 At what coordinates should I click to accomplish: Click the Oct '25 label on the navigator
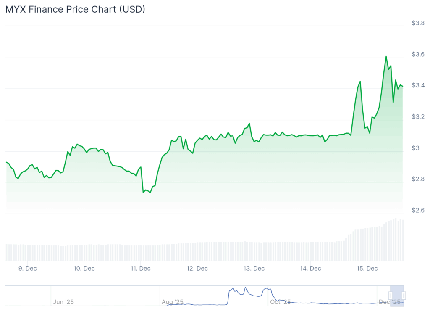pyautogui.click(x=280, y=302)
